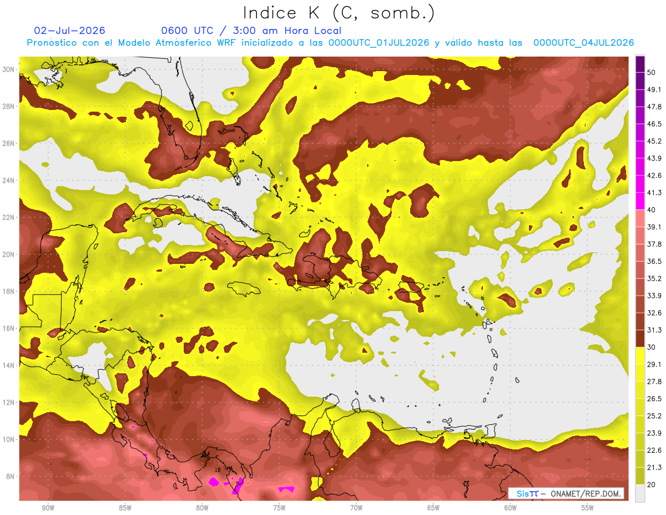Click color scale value 36.5
The height and width of the screenshot is (515, 666).
(x=655, y=261)
